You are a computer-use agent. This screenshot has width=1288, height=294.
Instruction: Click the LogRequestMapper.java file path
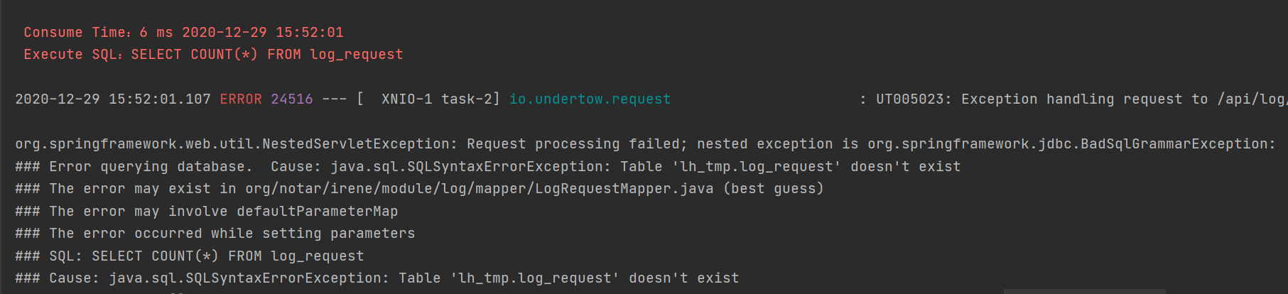[479, 189]
